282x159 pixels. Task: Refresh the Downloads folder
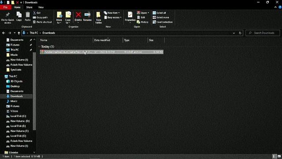coord(240,33)
